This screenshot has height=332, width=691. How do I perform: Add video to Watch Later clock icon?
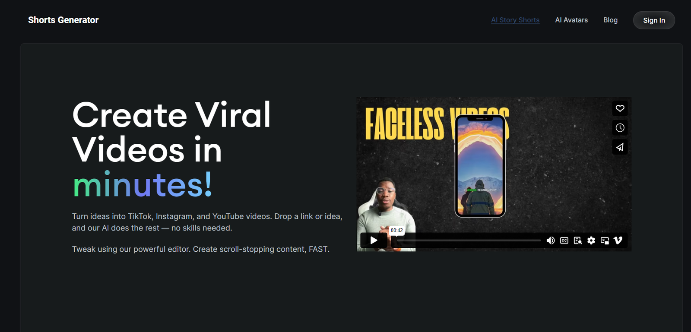[620, 128]
